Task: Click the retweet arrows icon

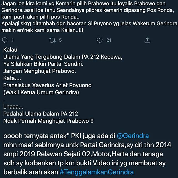Action: pyautogui.click(x=52, y=40)
